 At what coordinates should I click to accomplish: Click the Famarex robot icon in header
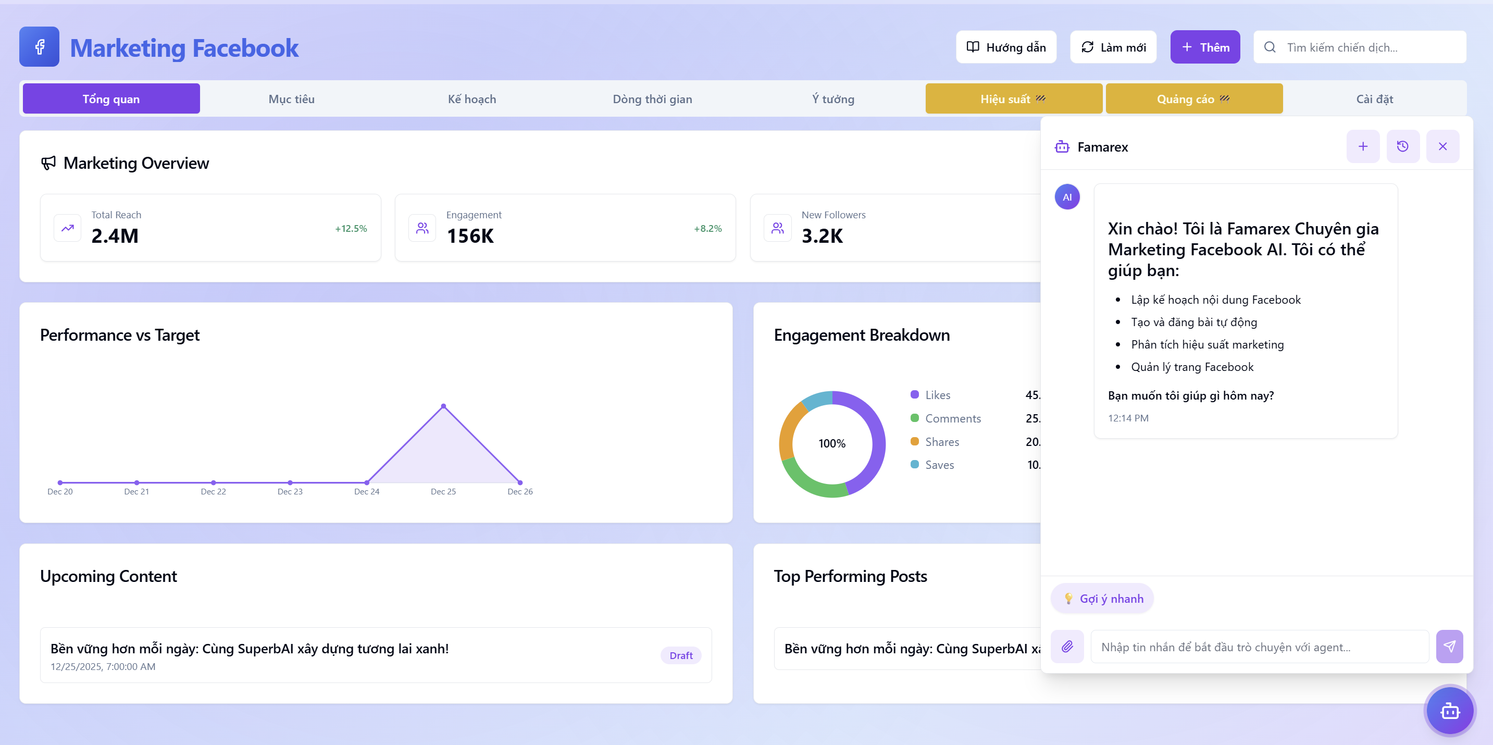(x=1062, y=147)
